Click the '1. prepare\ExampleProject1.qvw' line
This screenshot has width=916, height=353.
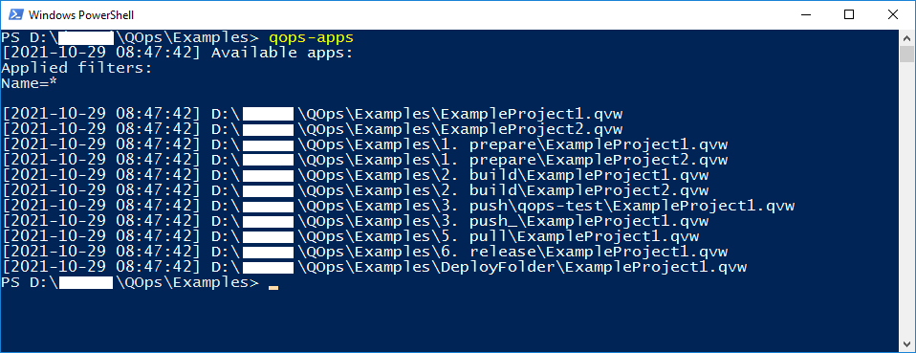click(x=364, y=144)
